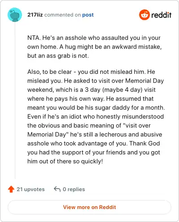
Task: Click the 217liz user avatar
Action: coord(15,15)
